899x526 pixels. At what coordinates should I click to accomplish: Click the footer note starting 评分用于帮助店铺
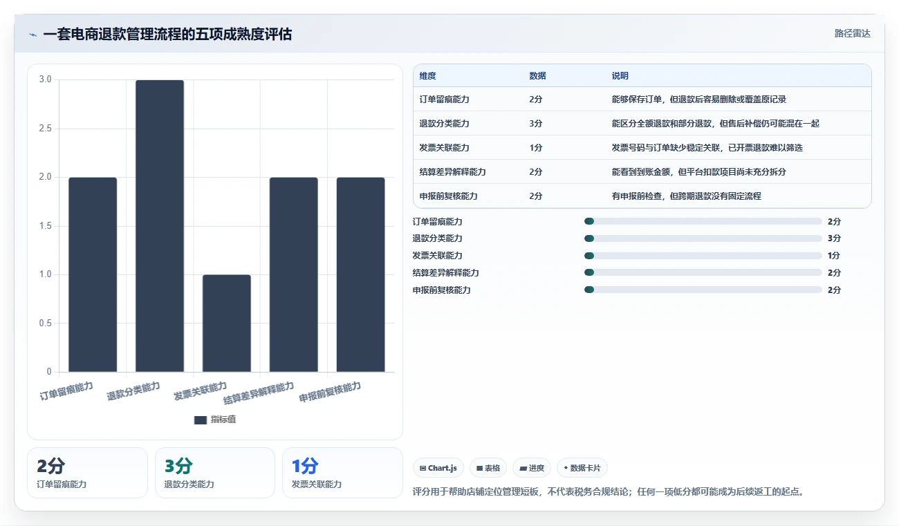pos(609,492)
